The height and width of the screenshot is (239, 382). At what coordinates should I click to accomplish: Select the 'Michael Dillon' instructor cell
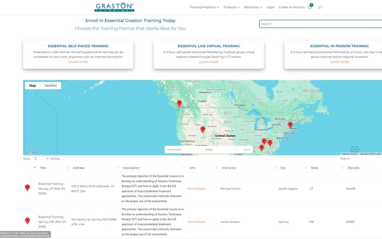click(x=230, y=189)
